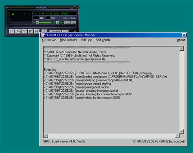
Task: Click the 'DNAS/win32 v1.0b ... starting up' log line
Action: click(99, 73)
